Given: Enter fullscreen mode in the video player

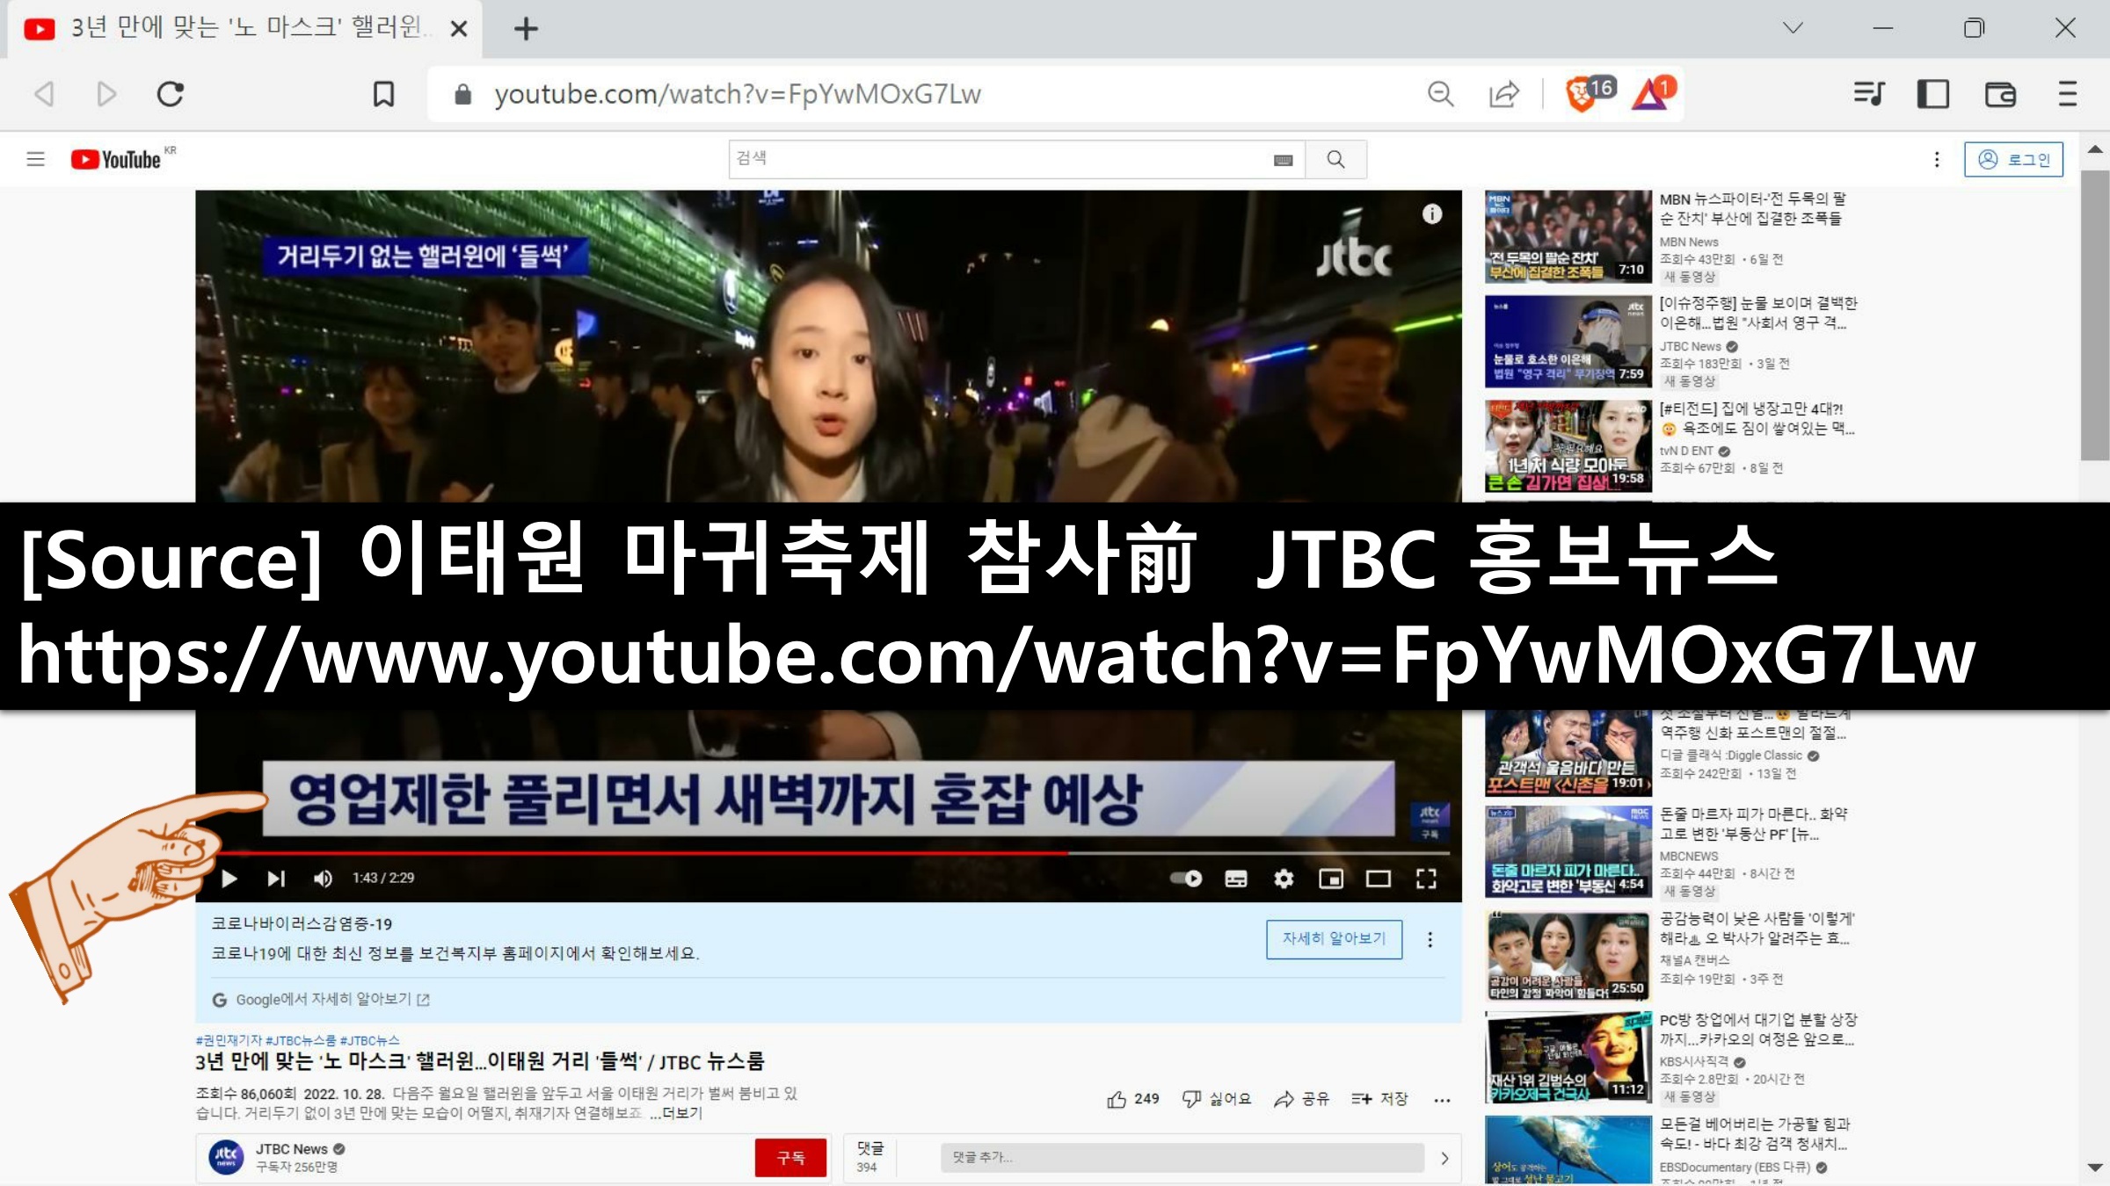Looking at the screenshot, I should tap(1426, 879).
